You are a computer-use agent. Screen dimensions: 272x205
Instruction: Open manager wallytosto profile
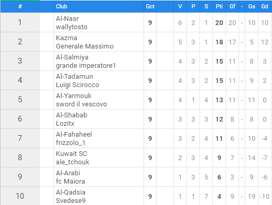click(72, 27)
